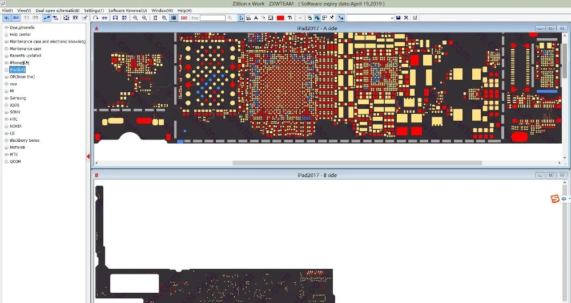The image size is (571, 303).
Task: Select the arrow pointer tool
Action: tap(241, 18)
